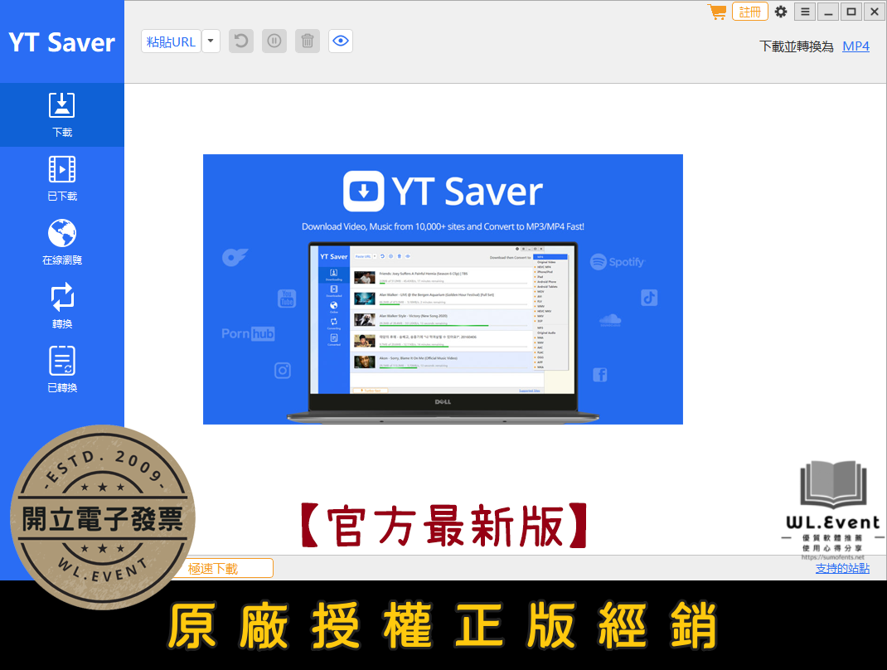Click the YT Saver logo in sidebar
The width and height of the screenshot is (887, 670).
click(61, 42)
